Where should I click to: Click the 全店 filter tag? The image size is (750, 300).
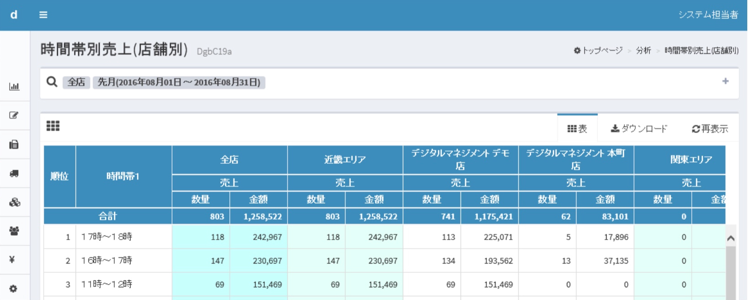click(x=76, y=82)
